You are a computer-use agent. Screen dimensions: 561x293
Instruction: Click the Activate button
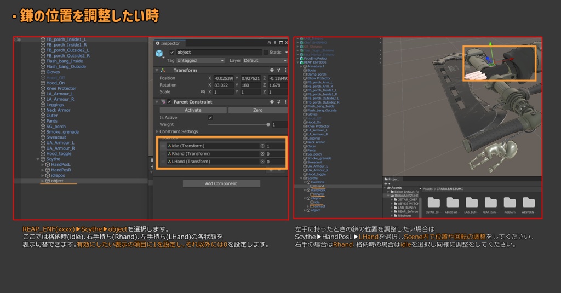pos(193,110)
